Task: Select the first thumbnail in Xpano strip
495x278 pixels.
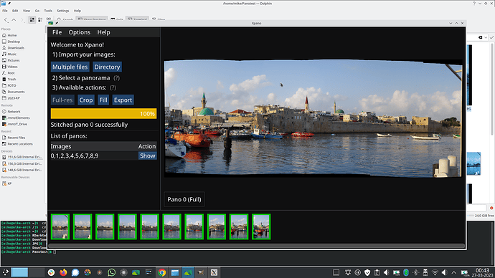Action: tap(60, 226)
